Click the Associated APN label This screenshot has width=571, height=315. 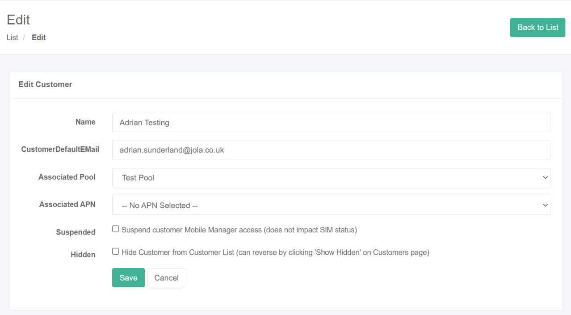click(67, 204)
